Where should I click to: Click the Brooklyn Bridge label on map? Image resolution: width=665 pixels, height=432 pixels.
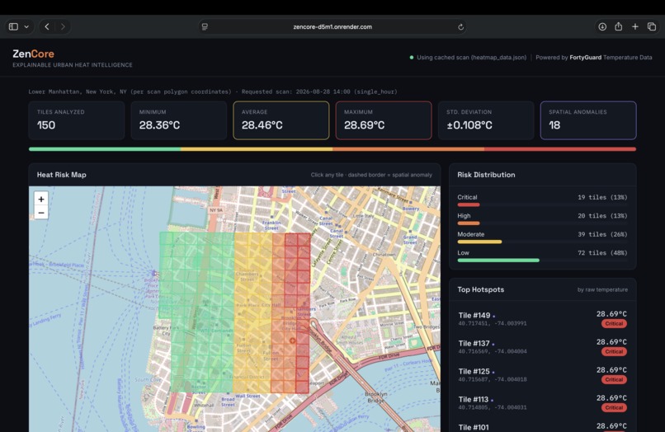pos(376,397)
